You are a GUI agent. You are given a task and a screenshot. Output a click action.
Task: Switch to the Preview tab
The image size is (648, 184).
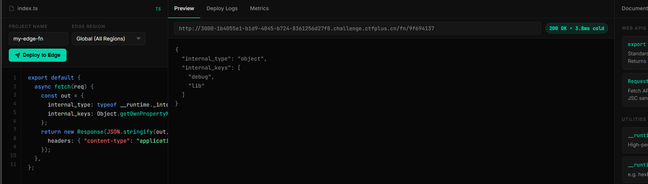coord(184,8)
